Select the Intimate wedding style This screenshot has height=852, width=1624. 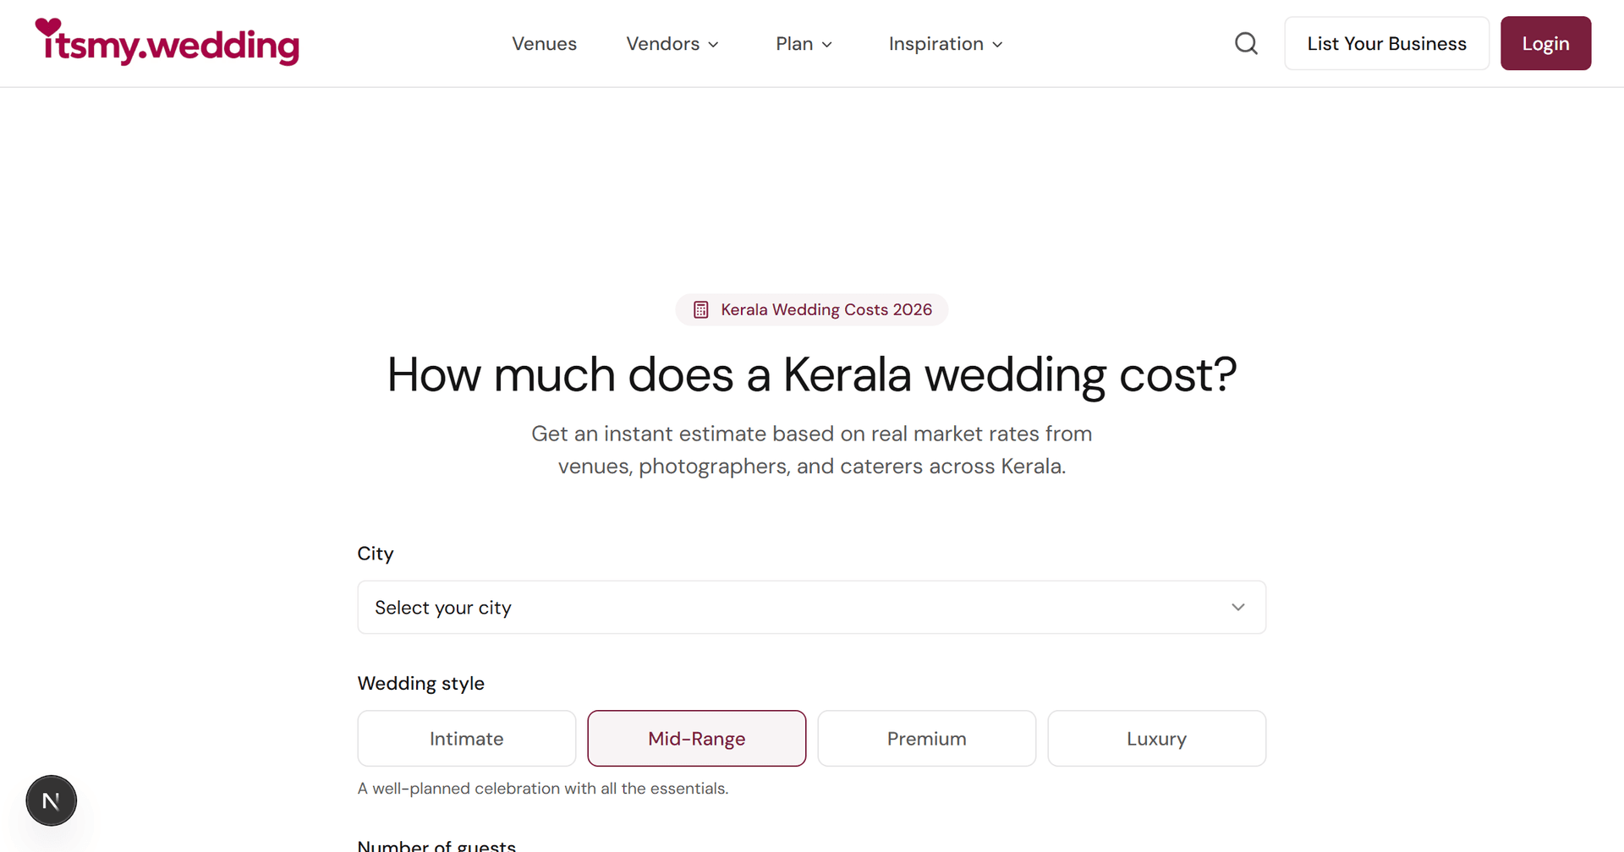coord(466,738)
